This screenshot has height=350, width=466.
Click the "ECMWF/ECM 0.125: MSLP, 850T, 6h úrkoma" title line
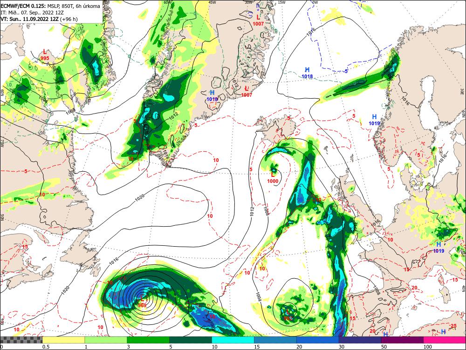coord(50,6)
